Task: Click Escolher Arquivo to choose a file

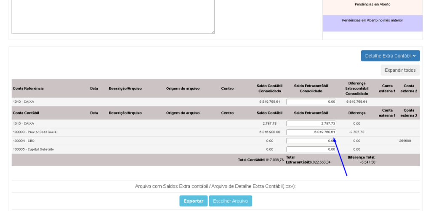Action: tap(230, 201)
